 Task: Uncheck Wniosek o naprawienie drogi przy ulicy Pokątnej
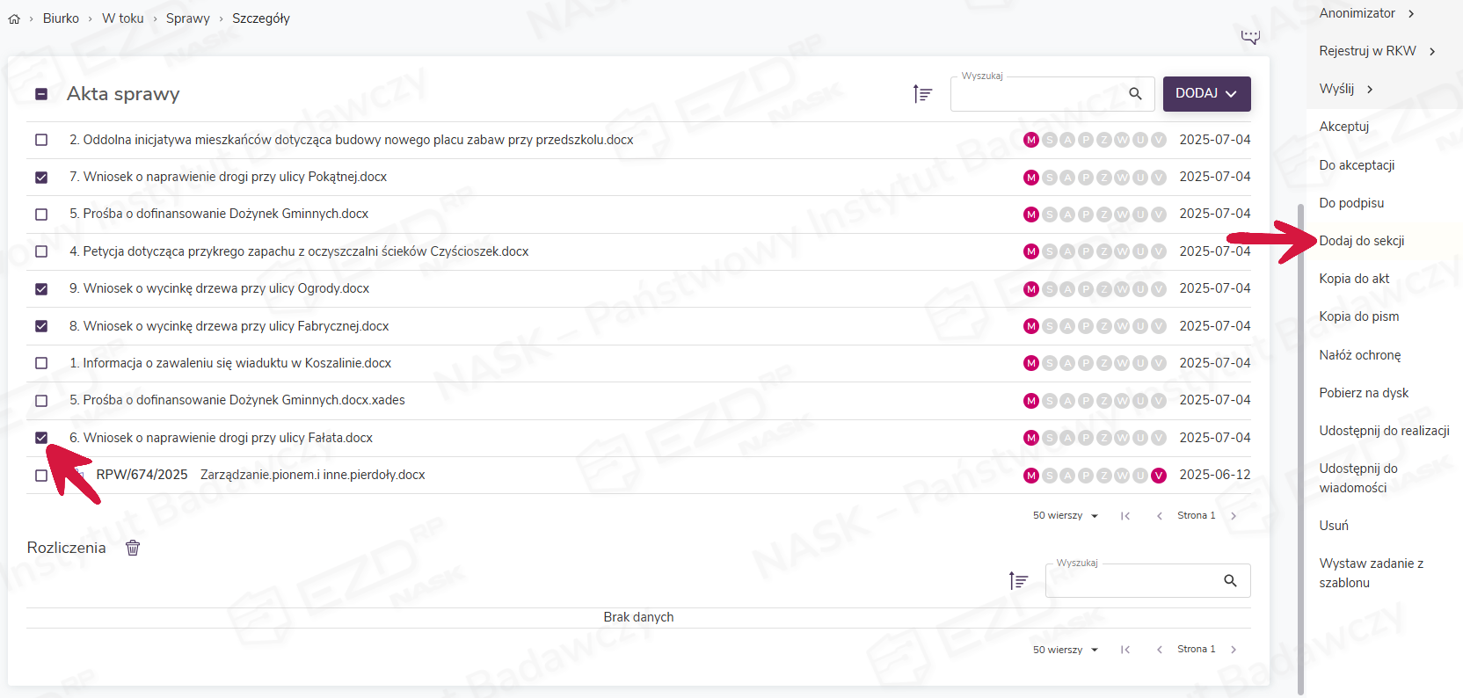[x=41, y=178]
